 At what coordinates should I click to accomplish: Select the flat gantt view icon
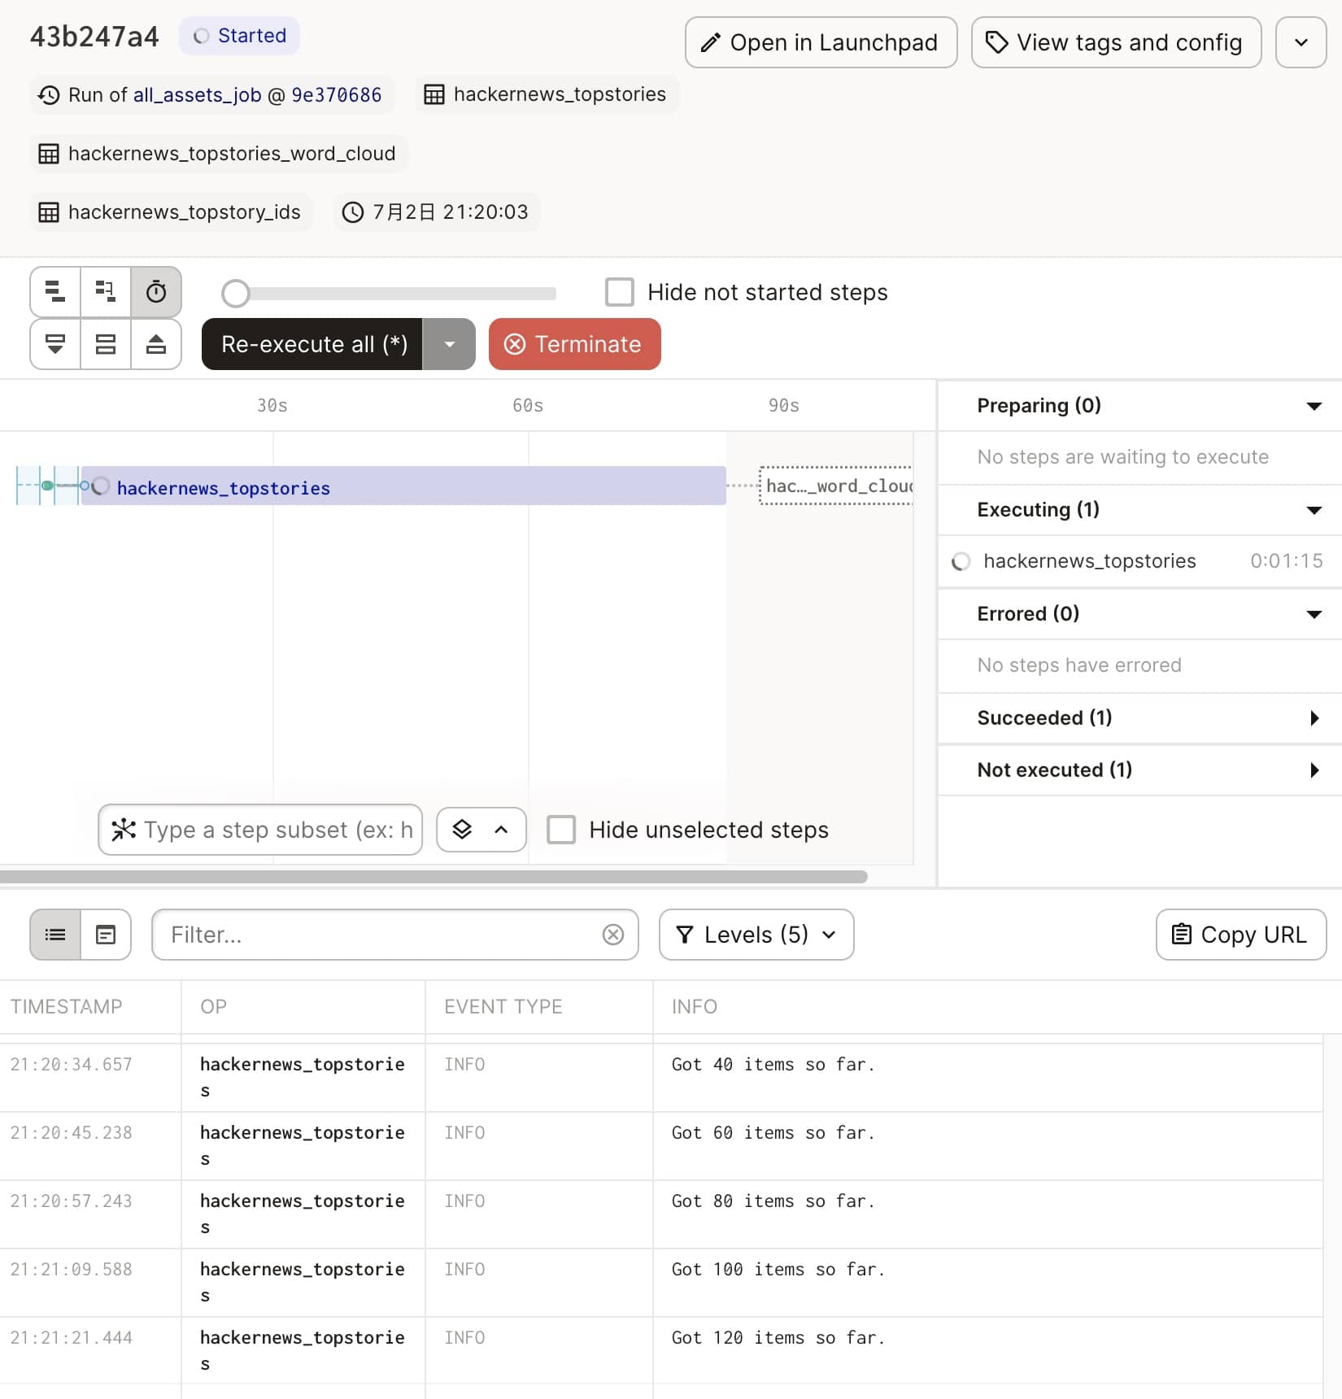point(55,292)
